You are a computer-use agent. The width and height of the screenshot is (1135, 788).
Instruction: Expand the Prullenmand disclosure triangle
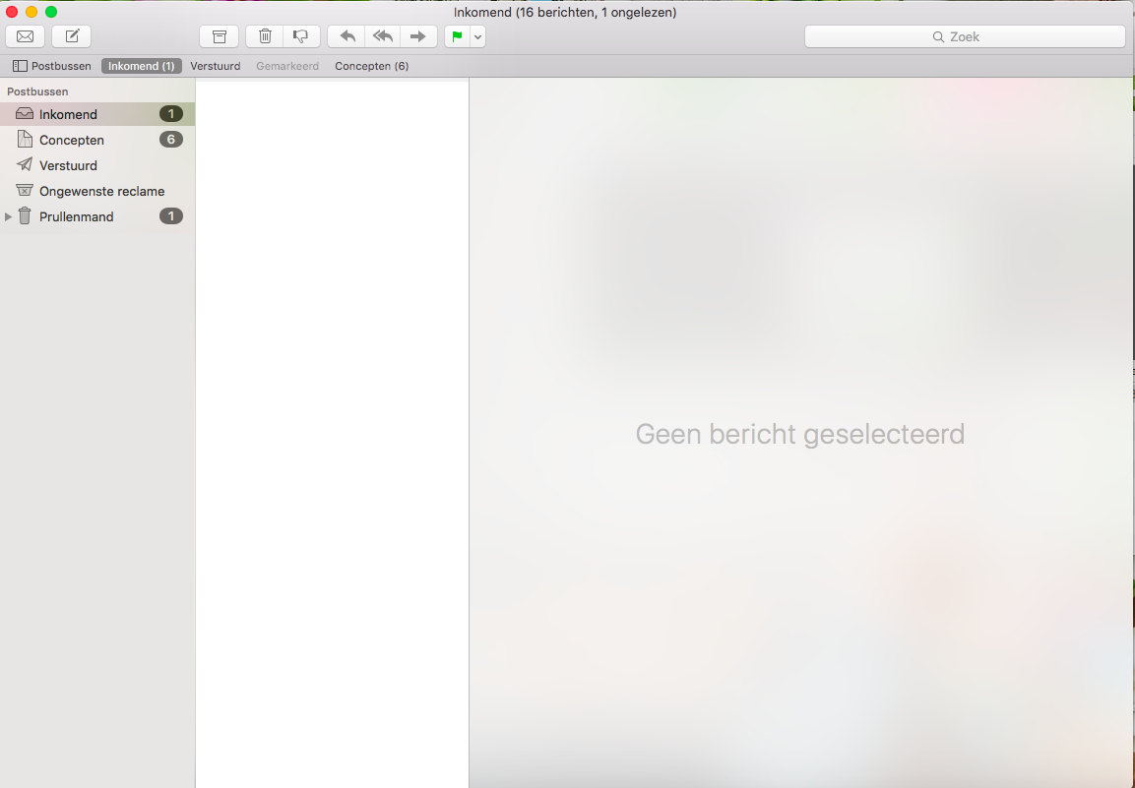[9, 216]
